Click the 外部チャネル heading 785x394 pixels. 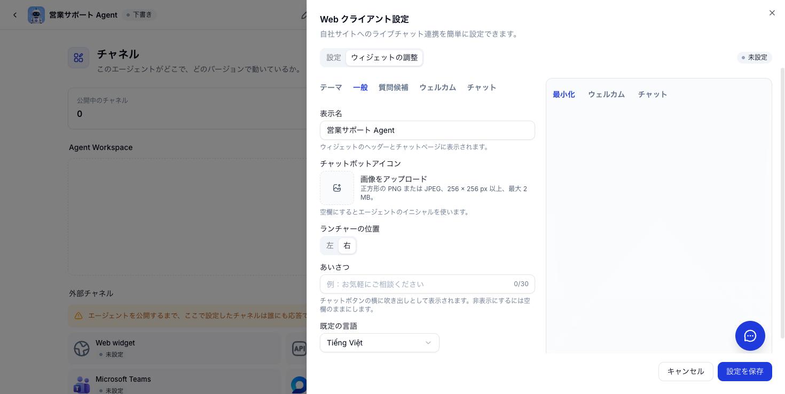[91, 294]
